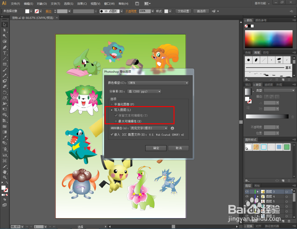Switch to 符号 panel tab
The height and width of the screenshot is (229, 297).
point(266,53)
